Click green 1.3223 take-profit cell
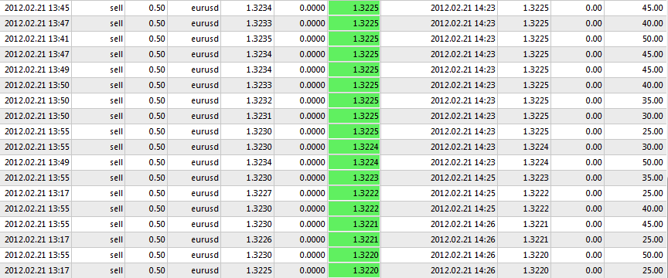 [354, 178]
